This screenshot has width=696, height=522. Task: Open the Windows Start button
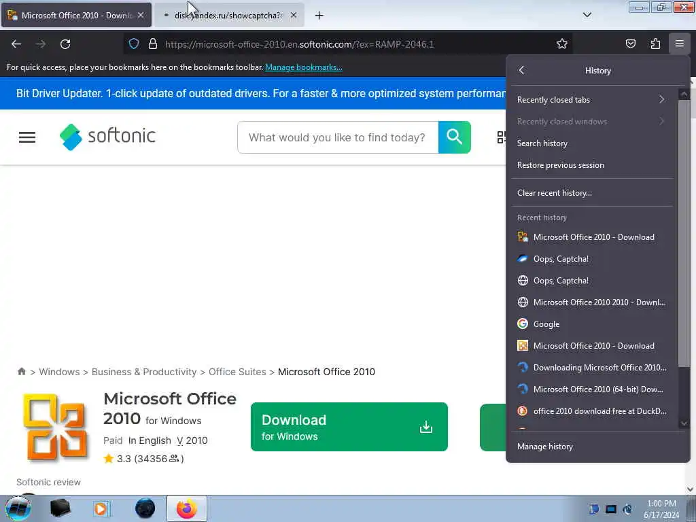tap(18, 508)
